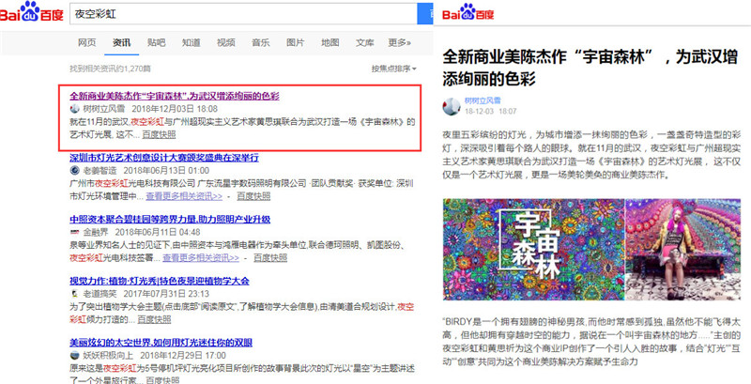Click the pink-haired woman image in the article

coord(683,250)
